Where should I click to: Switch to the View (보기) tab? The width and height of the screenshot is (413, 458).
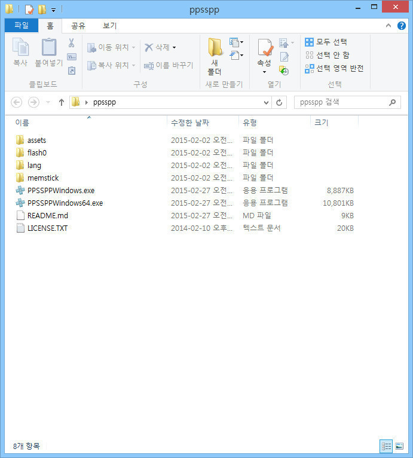click(x=110, y=26)
